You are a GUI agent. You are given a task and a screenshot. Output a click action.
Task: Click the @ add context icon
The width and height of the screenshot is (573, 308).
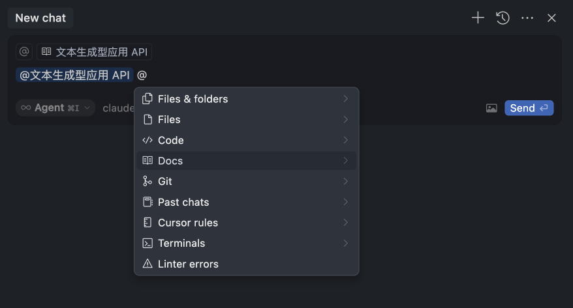24,52
